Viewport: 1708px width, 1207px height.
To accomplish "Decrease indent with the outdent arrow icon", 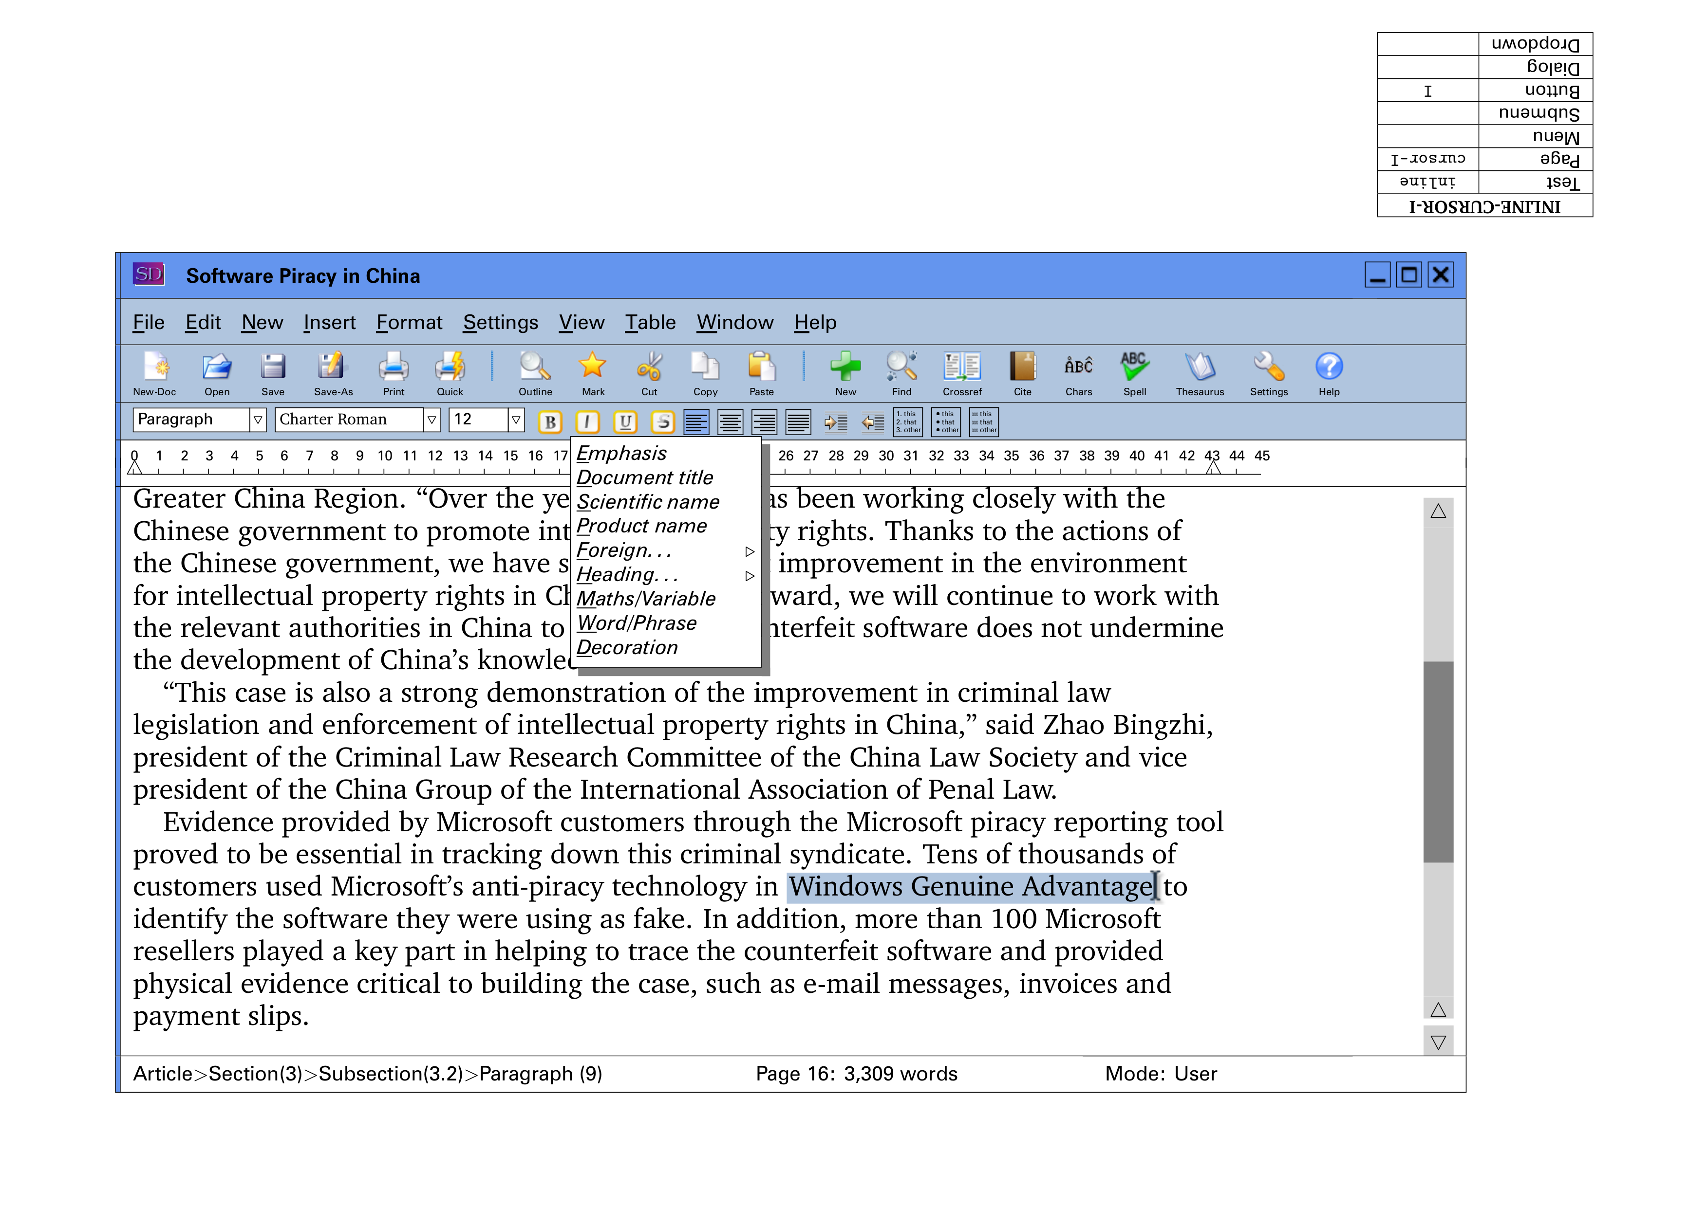I will pyautogui.click(x=873, y=423).
